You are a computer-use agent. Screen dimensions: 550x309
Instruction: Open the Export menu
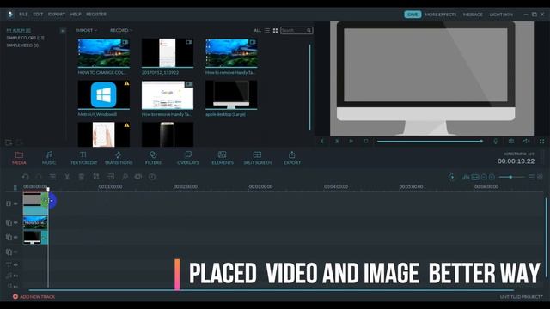pos(57,15)
